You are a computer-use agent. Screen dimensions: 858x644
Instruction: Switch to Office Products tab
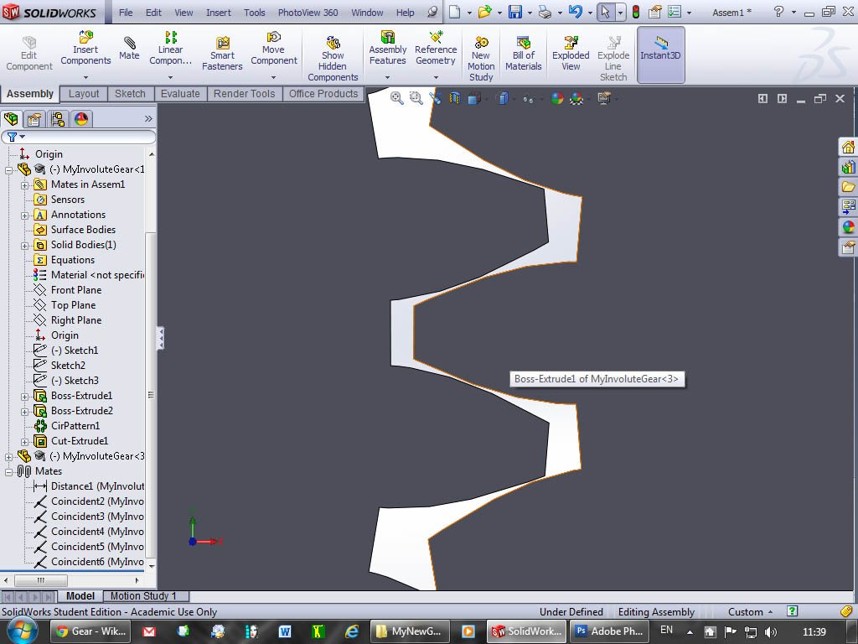point(323,94)
